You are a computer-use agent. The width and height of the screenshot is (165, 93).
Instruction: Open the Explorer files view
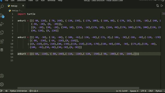(2, 33)
